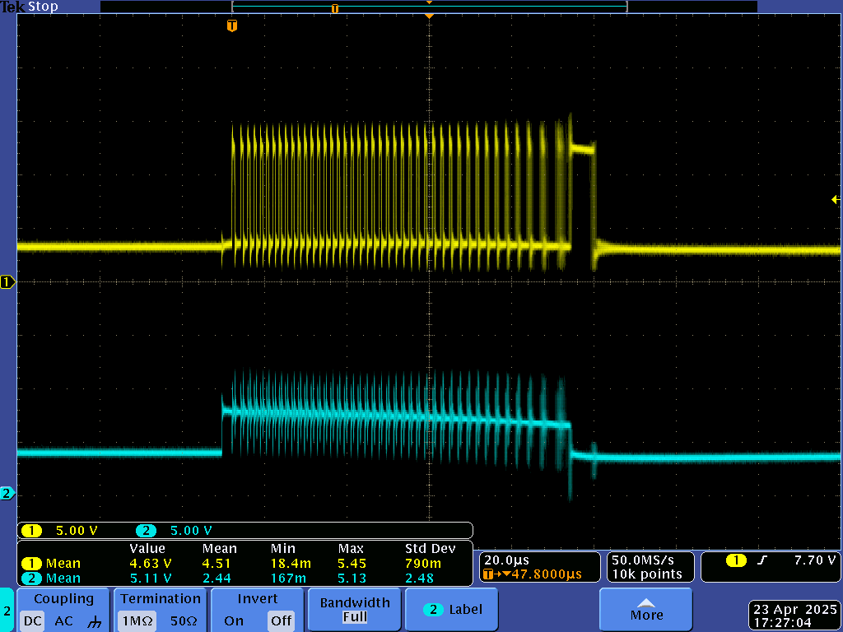
Task: Turn Invert On
Action: tap(234, 621)
